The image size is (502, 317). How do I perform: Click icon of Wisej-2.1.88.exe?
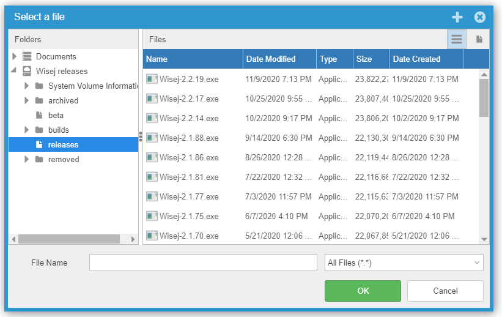coord(152,138)
